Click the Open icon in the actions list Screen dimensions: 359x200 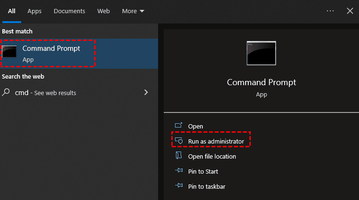click(x=178, y=126)
